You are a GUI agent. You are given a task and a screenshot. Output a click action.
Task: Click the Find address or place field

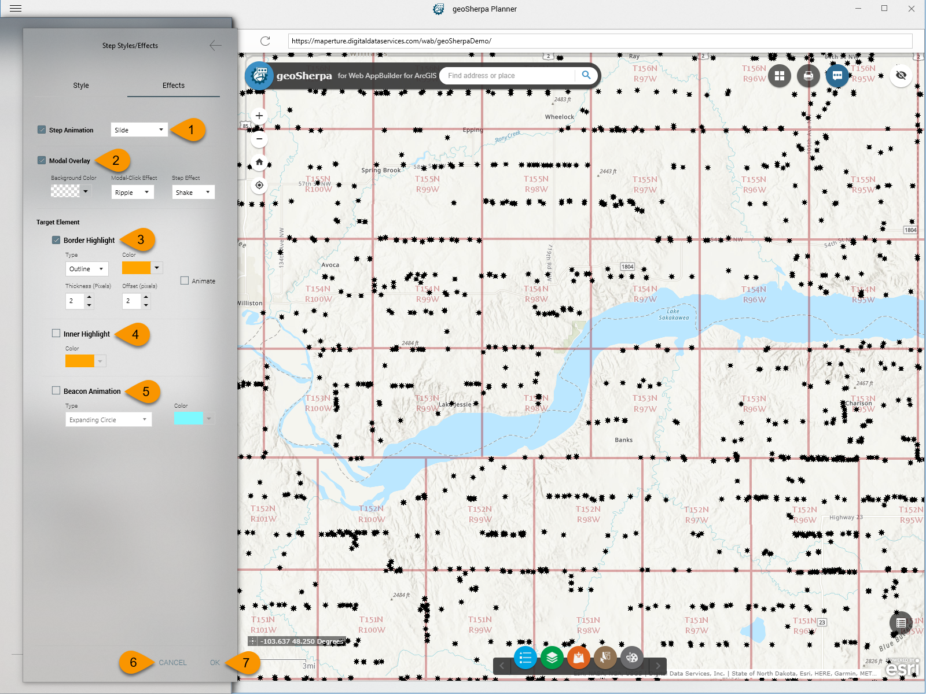click(510, 76)
